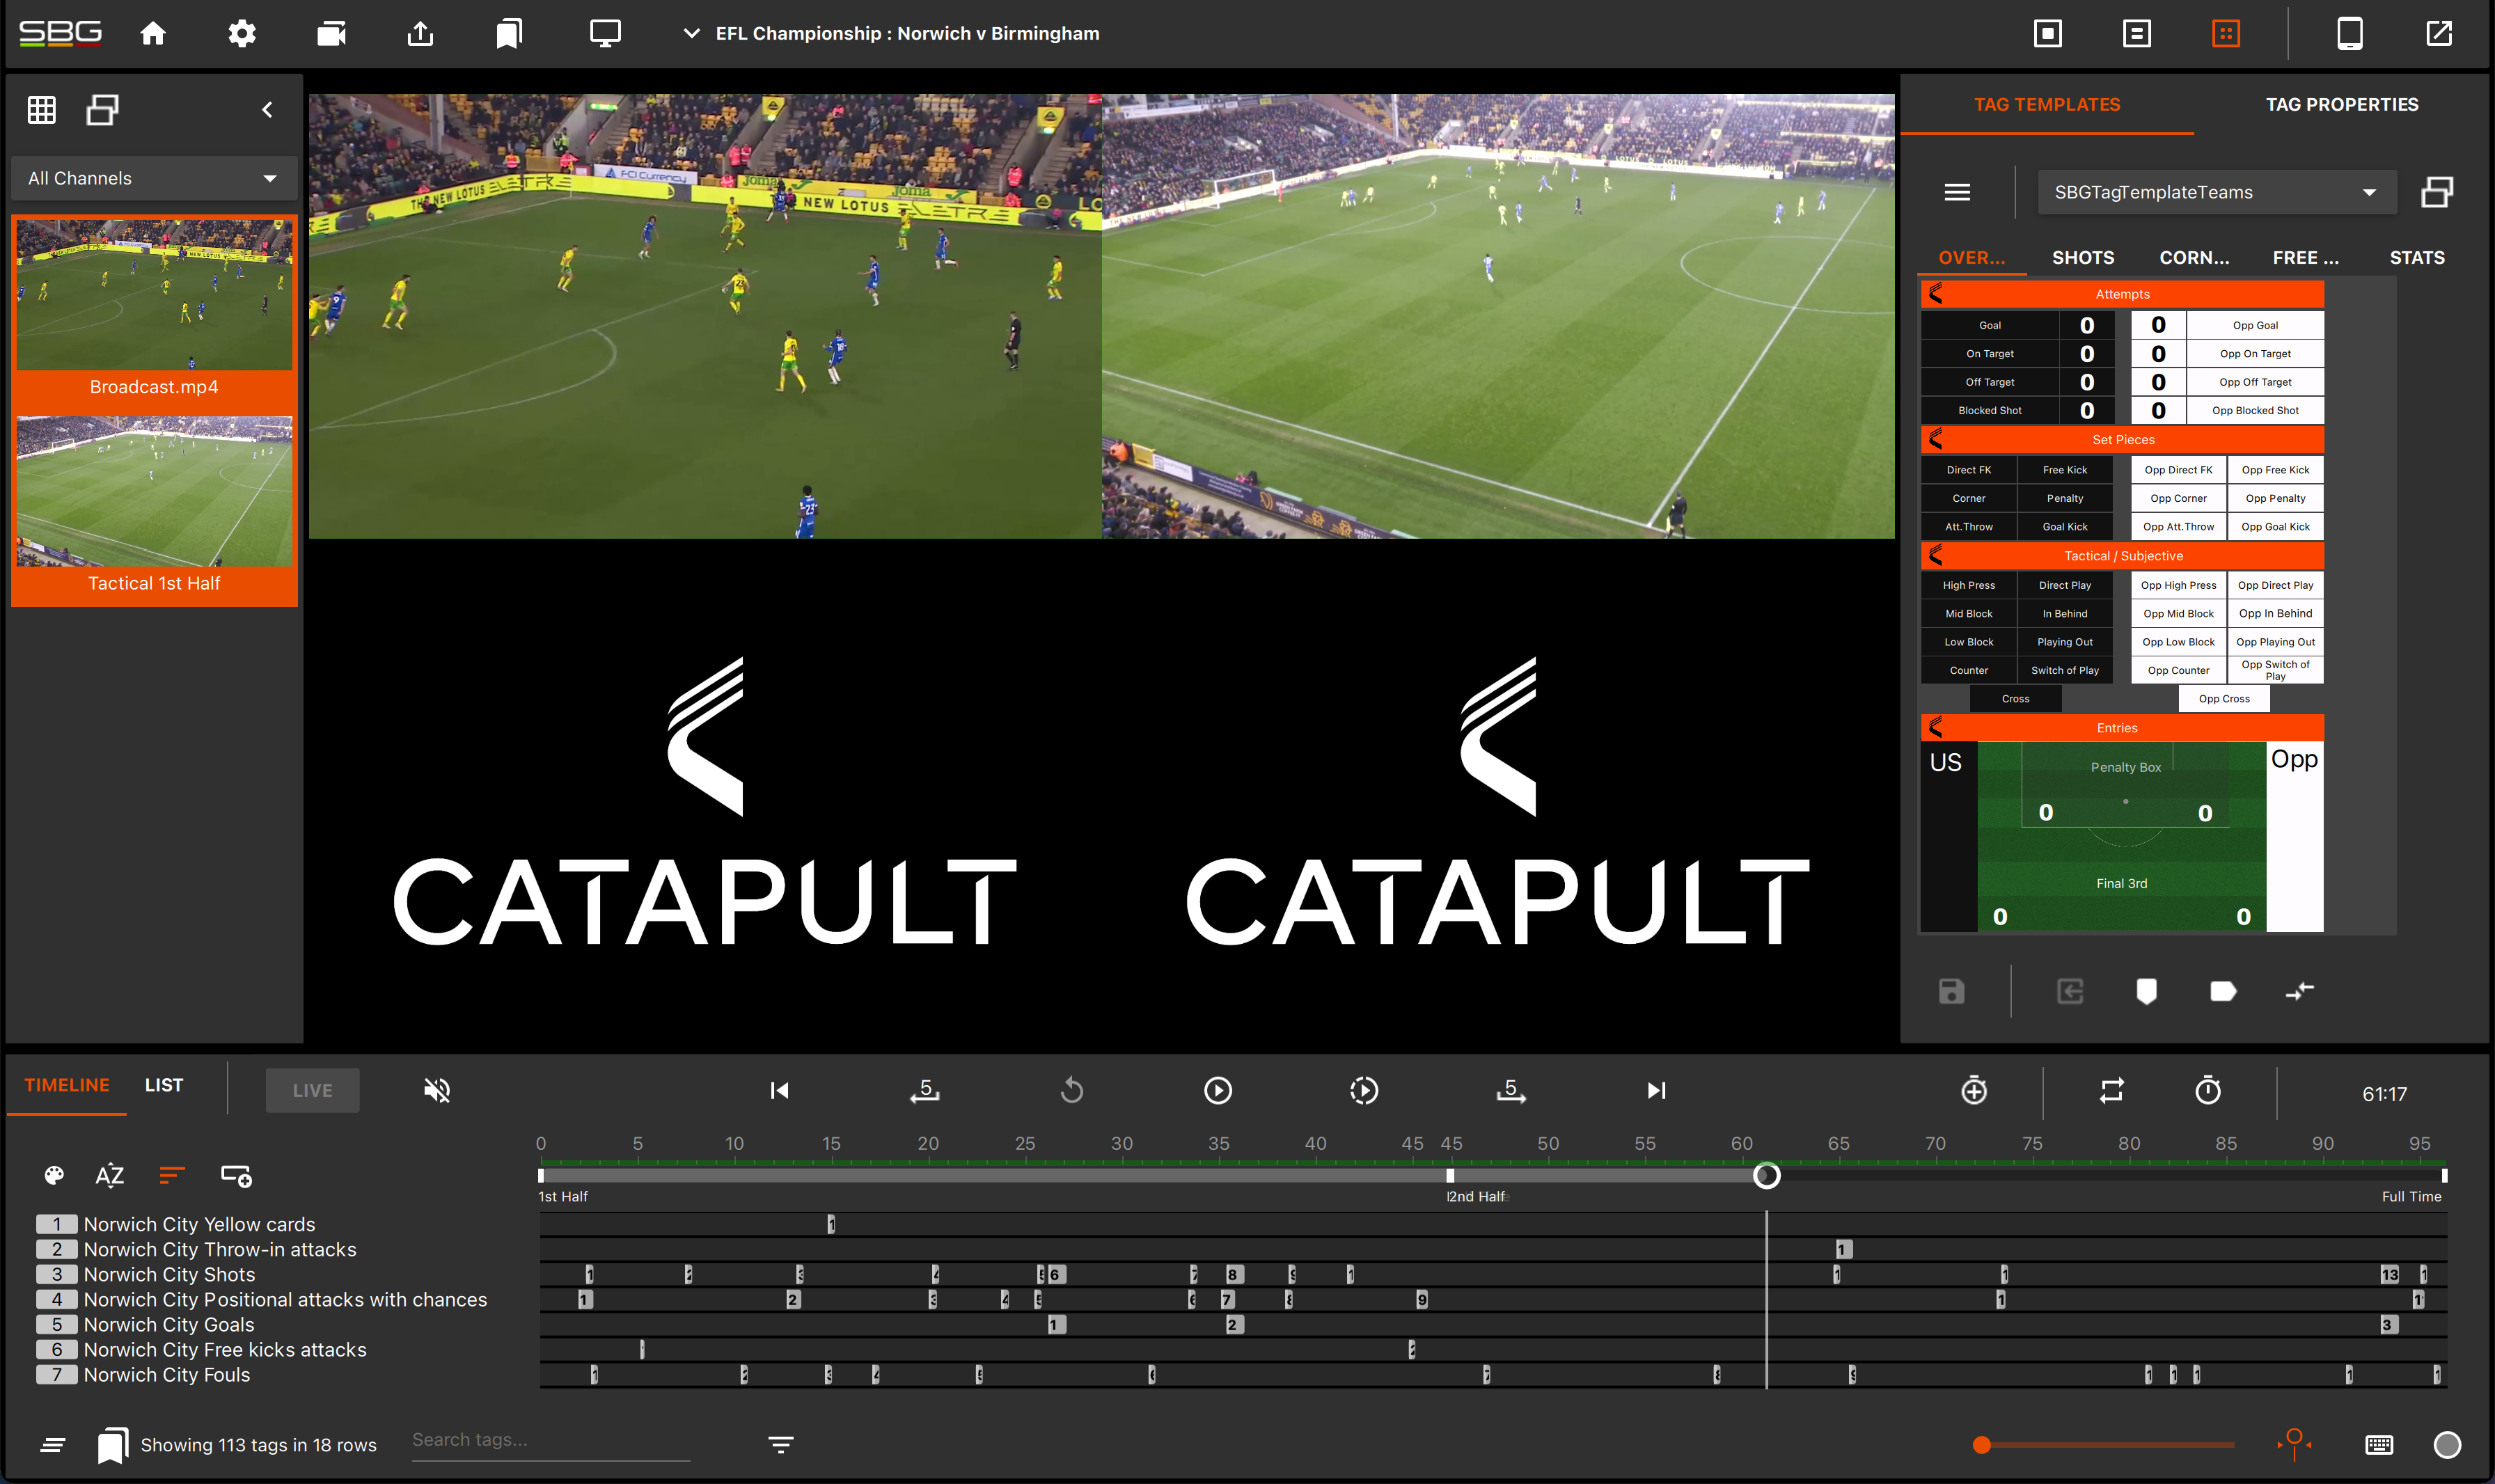Collapse the Entries section header
The width and height of the screenshot is (2495, 1484).
point(2122,728)
